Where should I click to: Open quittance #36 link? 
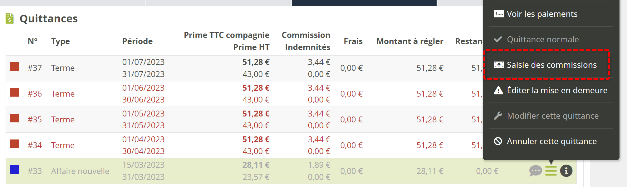tap(35, 94)
